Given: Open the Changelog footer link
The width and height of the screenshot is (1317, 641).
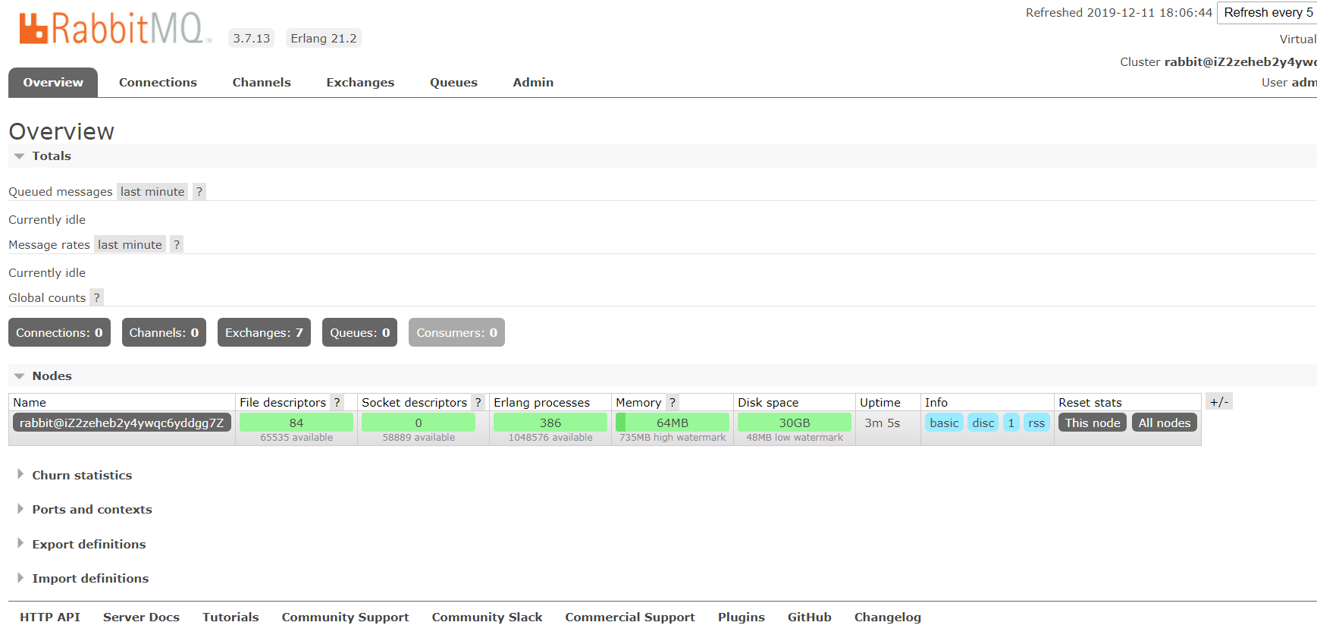Looking at the screenshot, I should 888,617.
